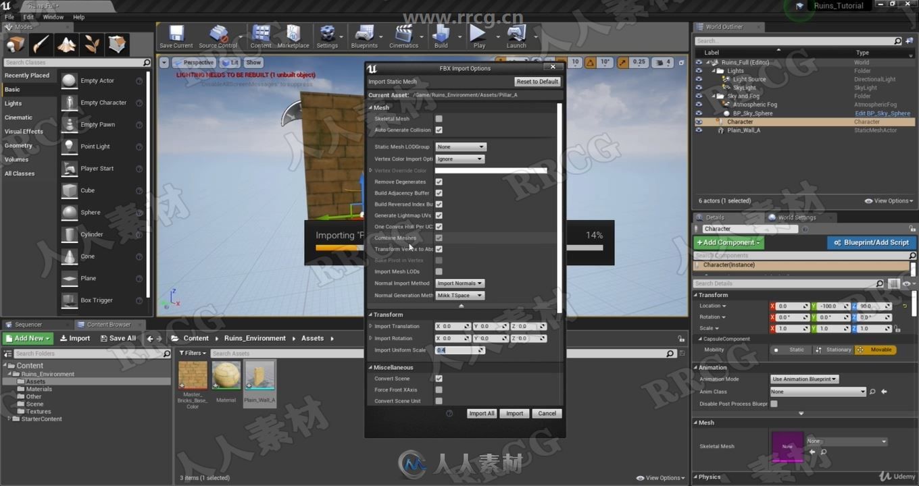
Task: Select Cone in placement list
Action: point(102,256)
